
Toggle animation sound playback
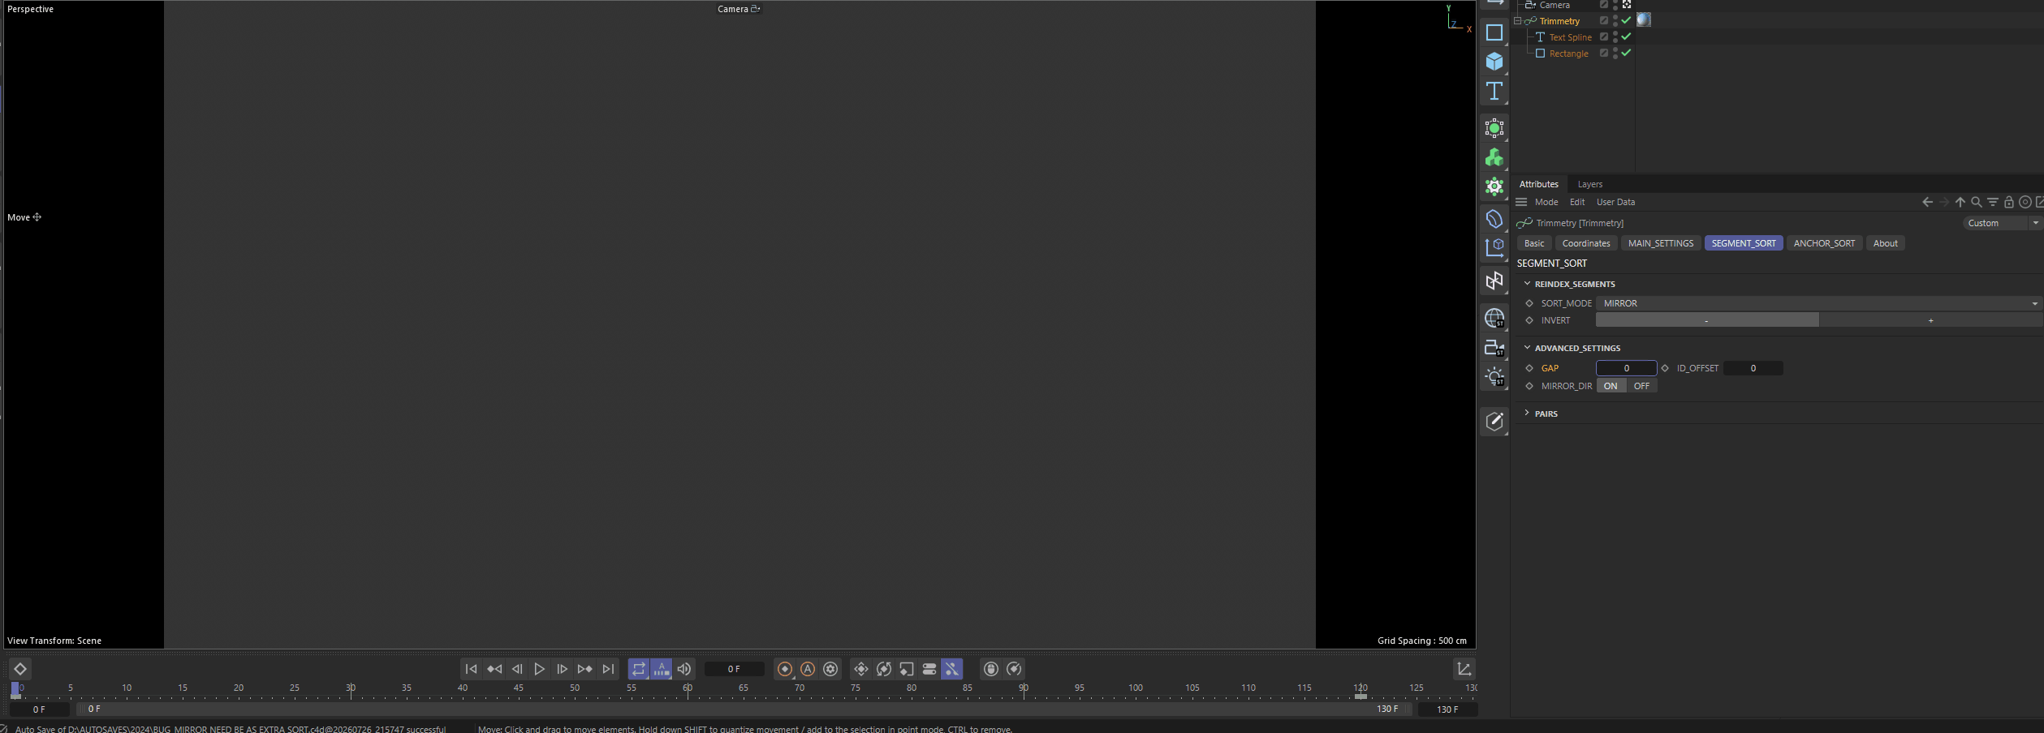(x=684, y=669)
